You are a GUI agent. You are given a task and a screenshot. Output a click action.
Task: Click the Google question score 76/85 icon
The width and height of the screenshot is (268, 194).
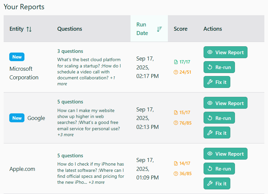(x=176, y=123)
